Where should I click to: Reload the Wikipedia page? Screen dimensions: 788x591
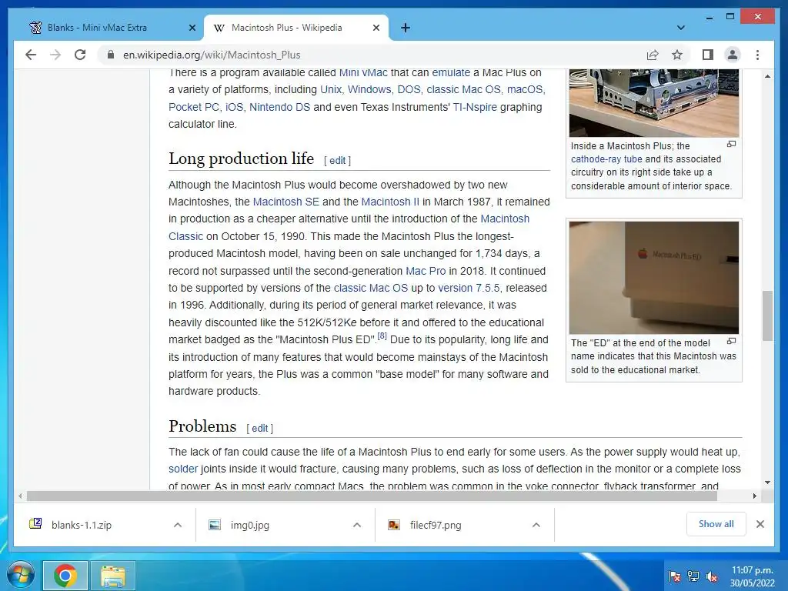click(80, 55)
